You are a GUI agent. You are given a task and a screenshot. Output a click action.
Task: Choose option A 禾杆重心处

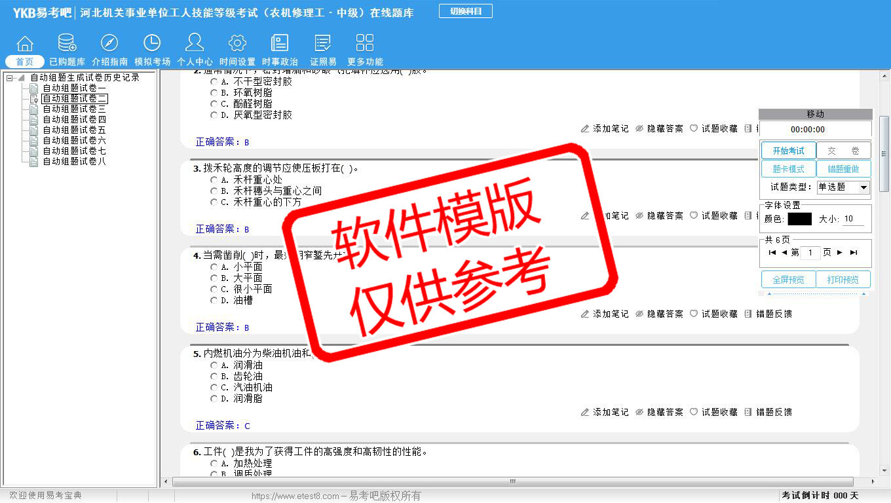coord(214,180)
